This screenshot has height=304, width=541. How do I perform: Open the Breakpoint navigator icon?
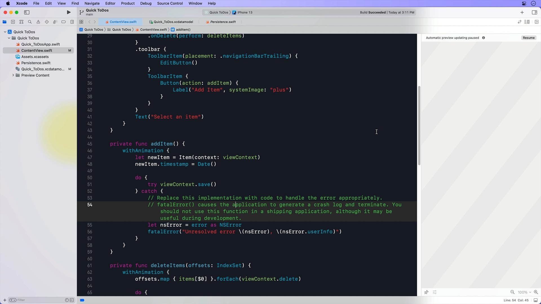[64, 22]
